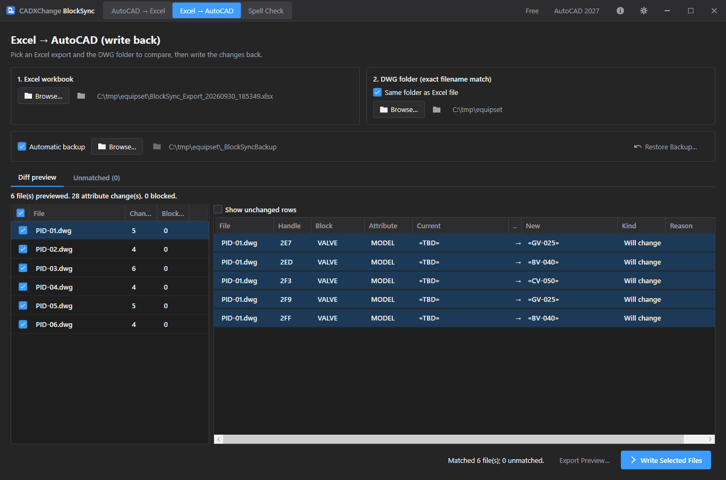
Task: Click the Excel workbook path text
Action: coord(185,96)
